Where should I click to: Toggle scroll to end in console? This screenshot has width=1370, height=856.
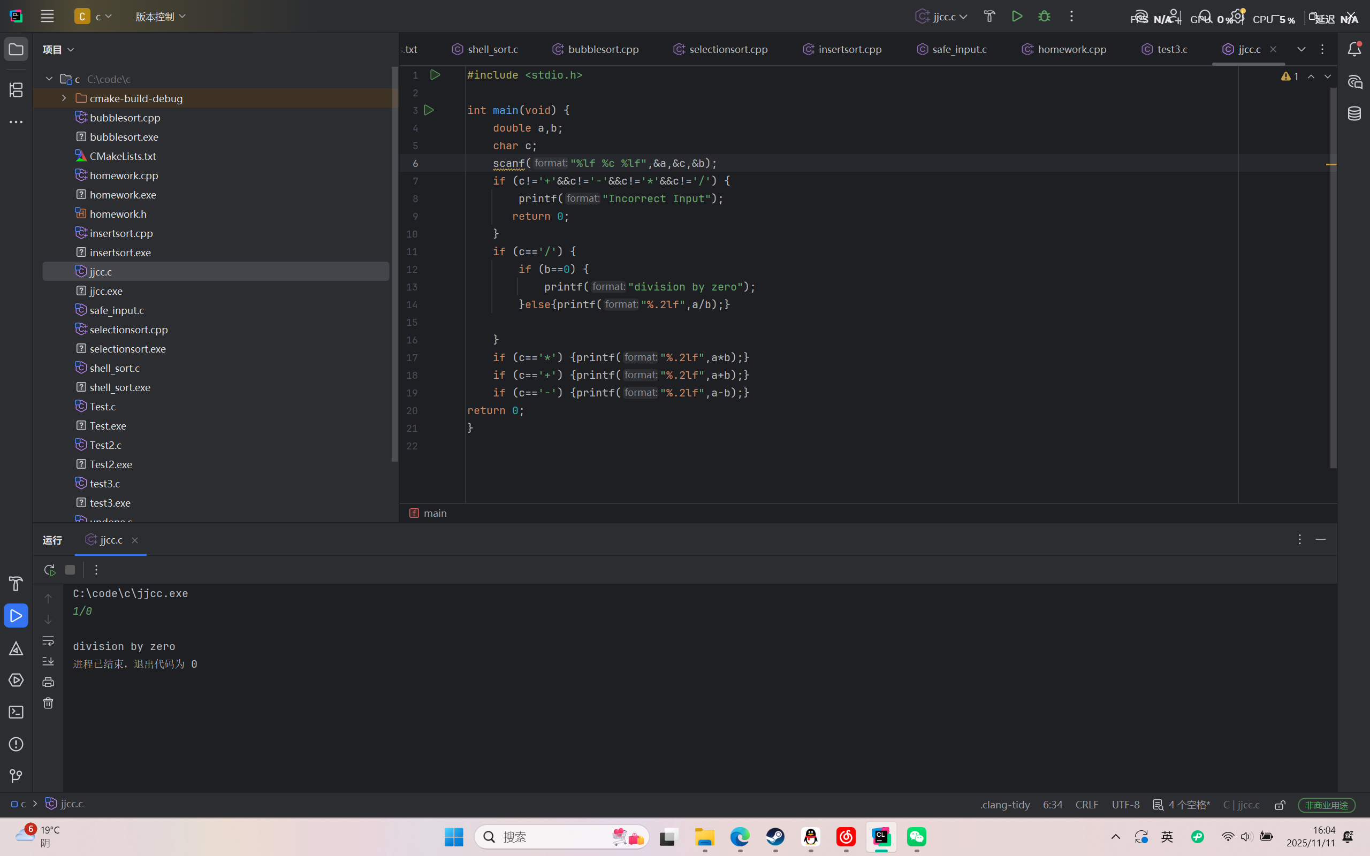tap(48, 661)
